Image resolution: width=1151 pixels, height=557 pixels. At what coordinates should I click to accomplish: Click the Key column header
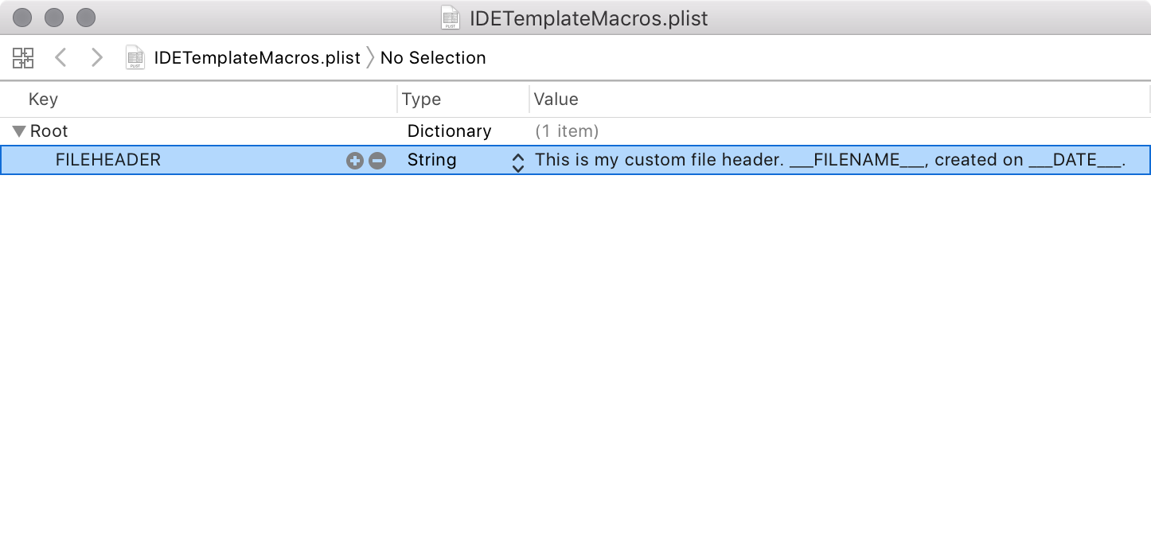pos(43,99)
